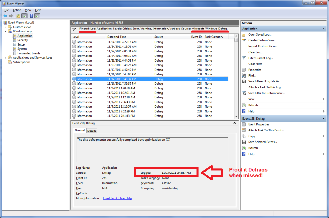Sort by the Date and Time column
This screenshot has width=329, height=218.
tap(130, 37)
